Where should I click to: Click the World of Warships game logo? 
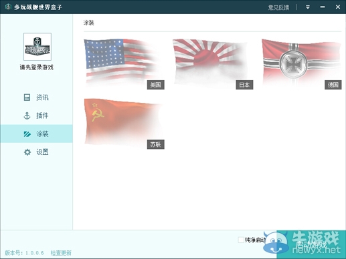[x=37, y=47]
